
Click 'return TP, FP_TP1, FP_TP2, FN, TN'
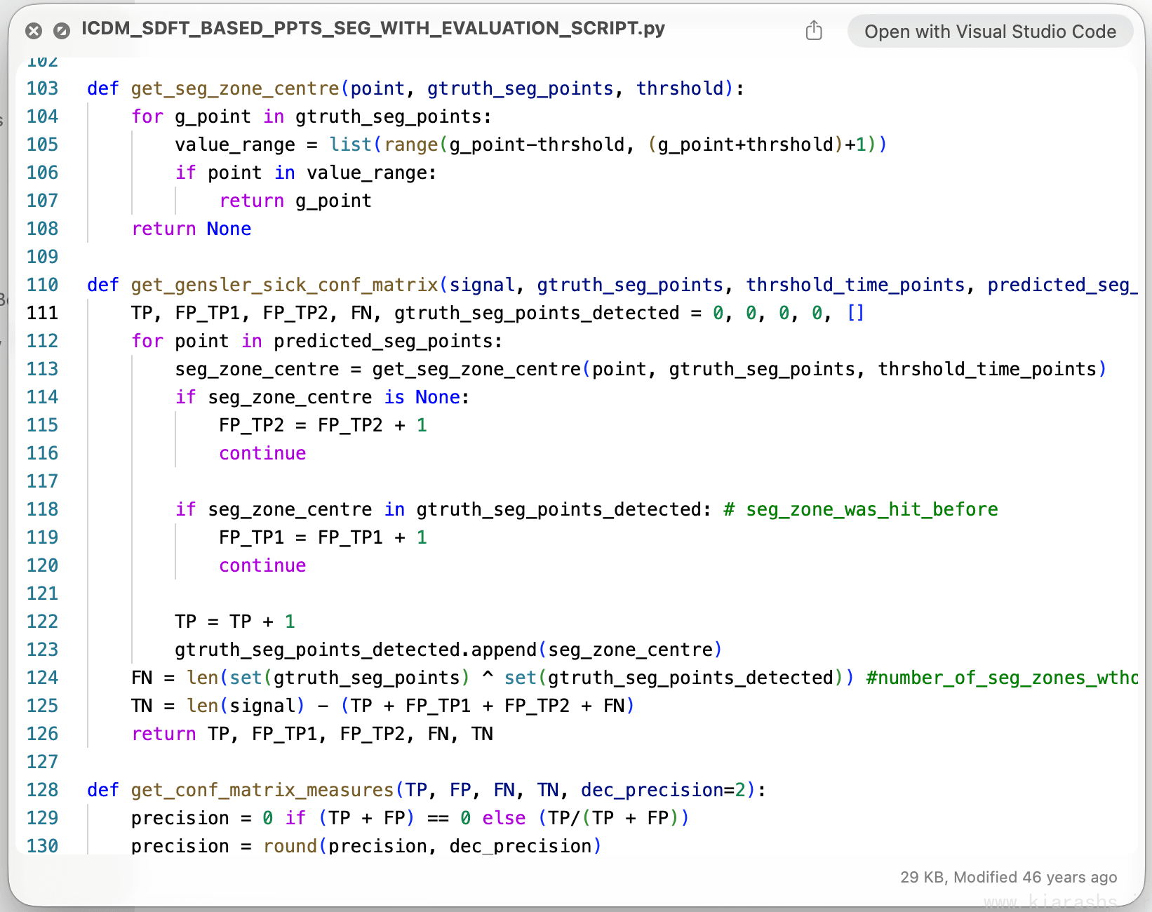(312, 734)
